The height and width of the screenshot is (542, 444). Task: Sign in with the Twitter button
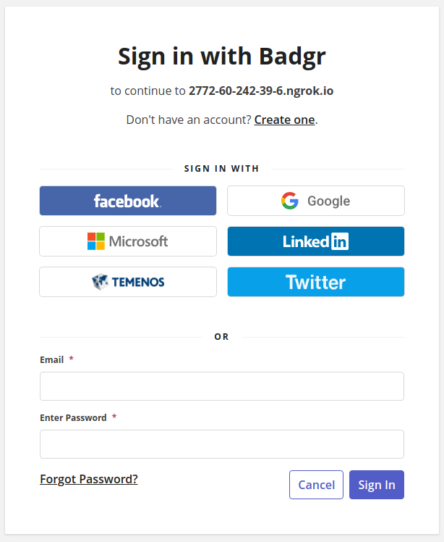point(316,282)
